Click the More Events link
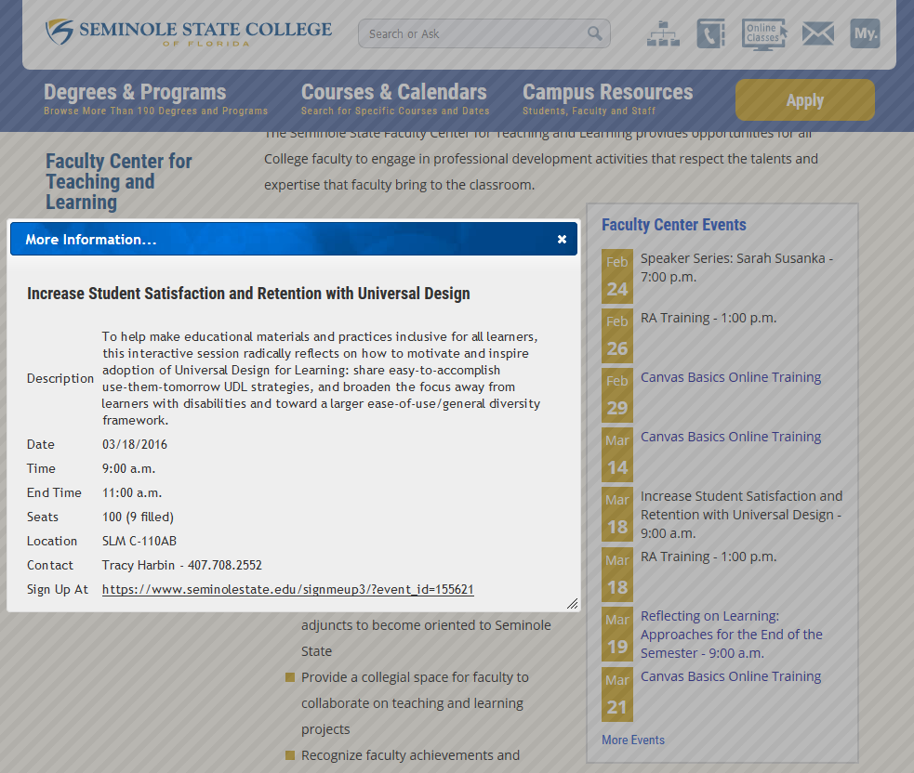The width and height of the screenshot is (914, 773). tap(633, 740)
